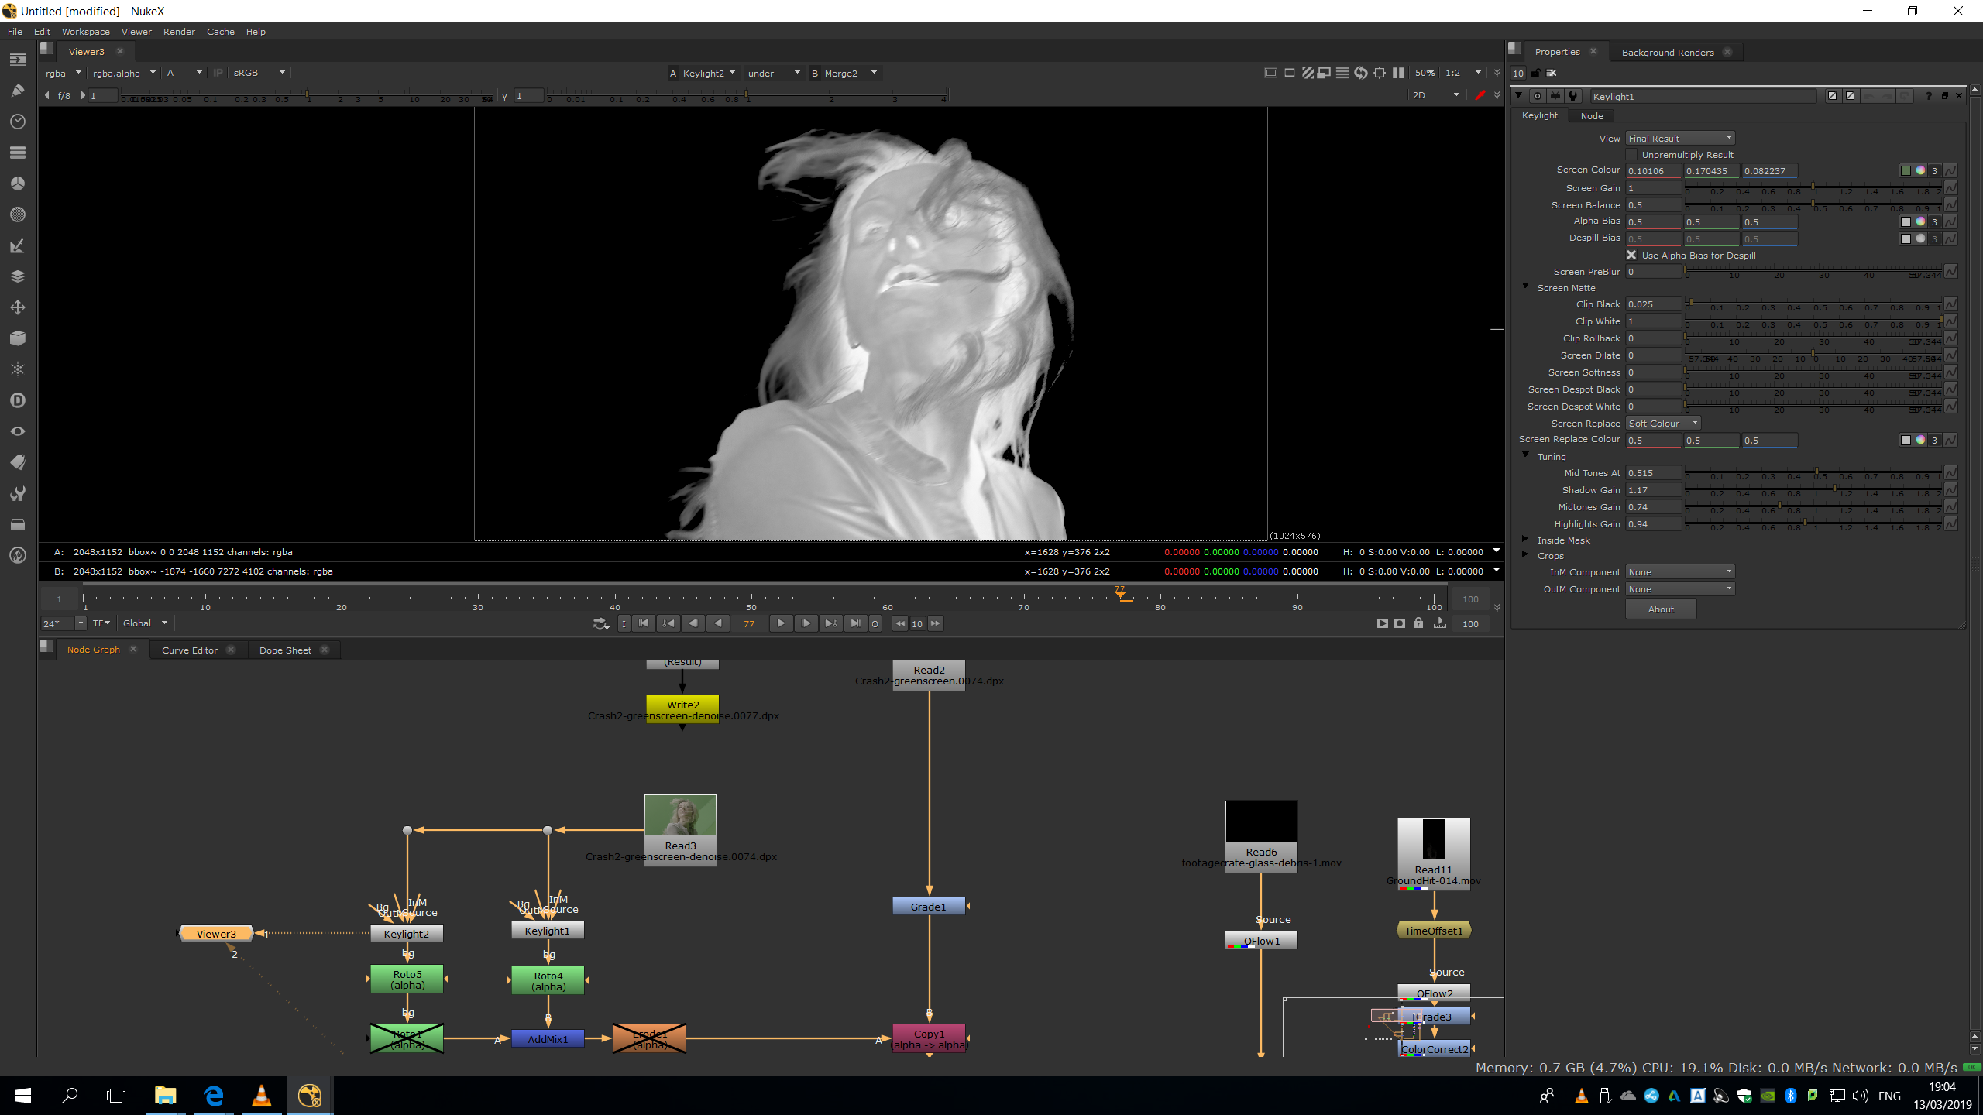Click the Screen Colour swatch
The width and height of the screenshot is (1983, 1115).
pos(1906,170)
